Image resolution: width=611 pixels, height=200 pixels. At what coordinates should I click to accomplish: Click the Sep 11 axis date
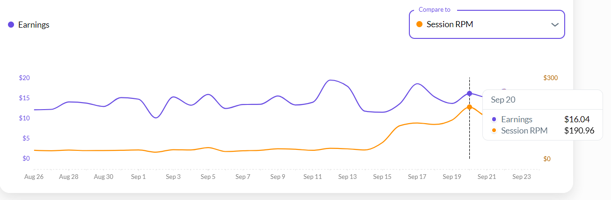[x=313, y=177]
